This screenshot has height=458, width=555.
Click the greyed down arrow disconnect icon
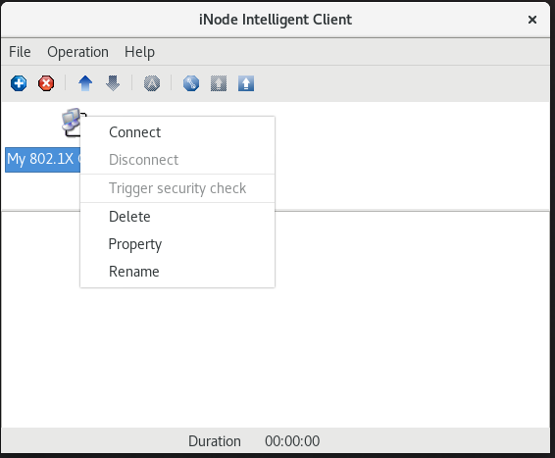pos(113,84)
